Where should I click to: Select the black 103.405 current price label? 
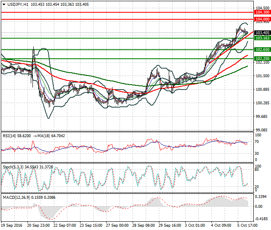point(262,33)
